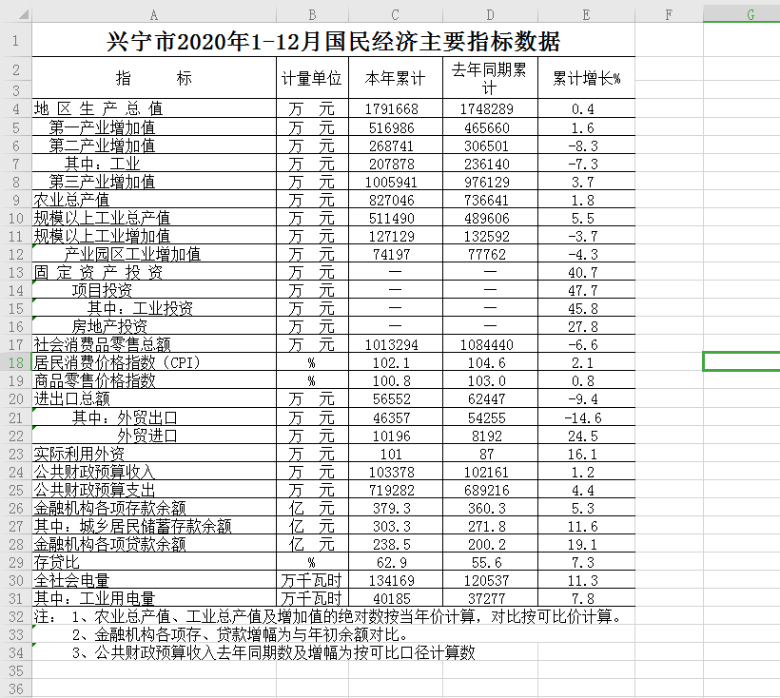
Task: Select column A header
Action: click(x=154, y=14)
